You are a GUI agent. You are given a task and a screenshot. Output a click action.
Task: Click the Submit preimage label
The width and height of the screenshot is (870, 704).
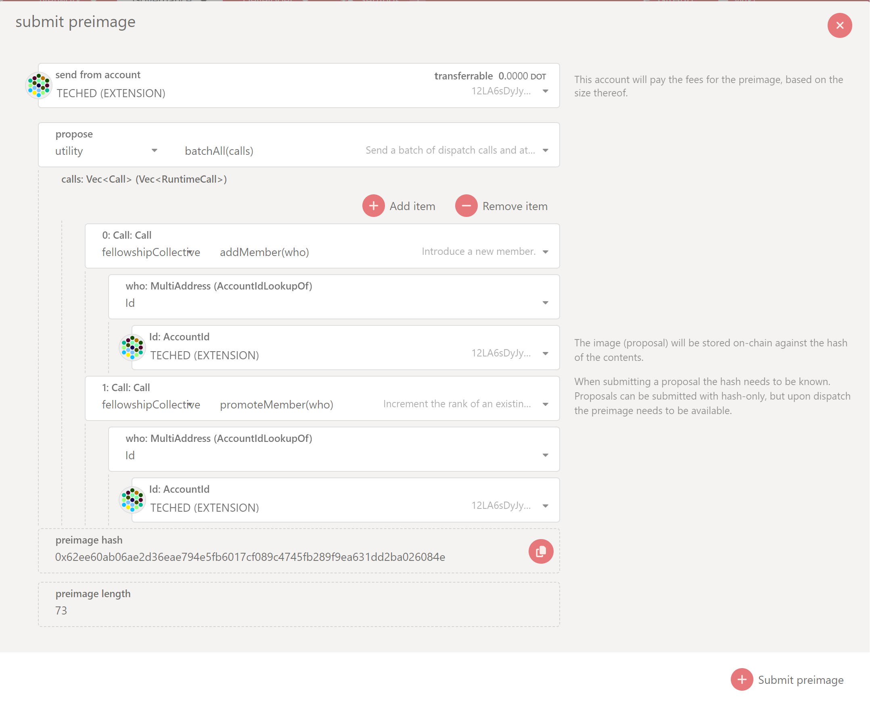coord(800,680)
